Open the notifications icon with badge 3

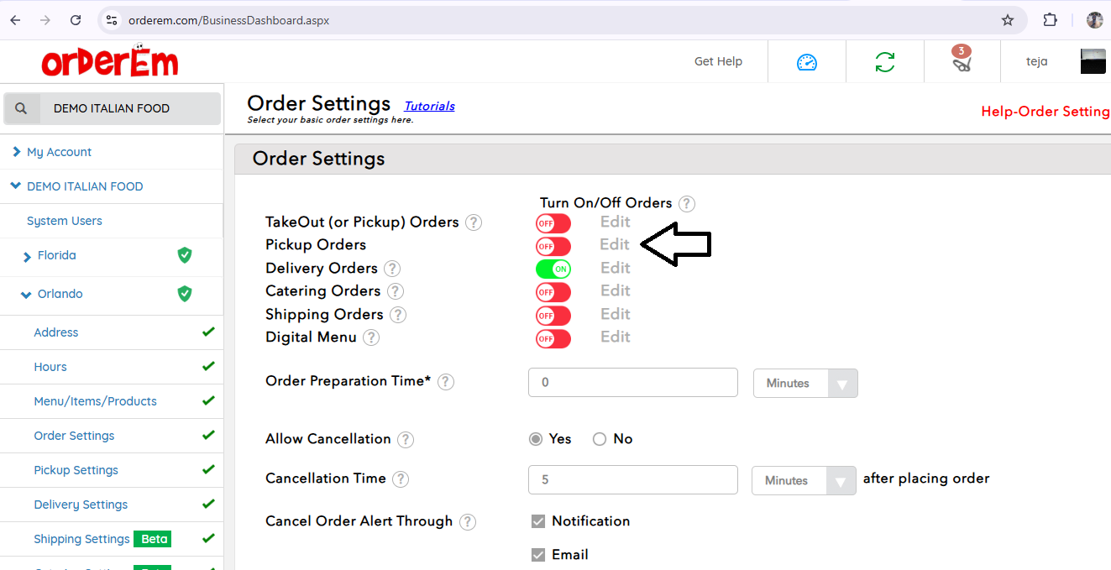click(x=962, y=61)
